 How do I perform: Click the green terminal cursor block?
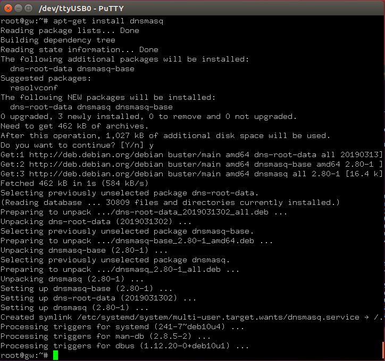click(55, 355)
